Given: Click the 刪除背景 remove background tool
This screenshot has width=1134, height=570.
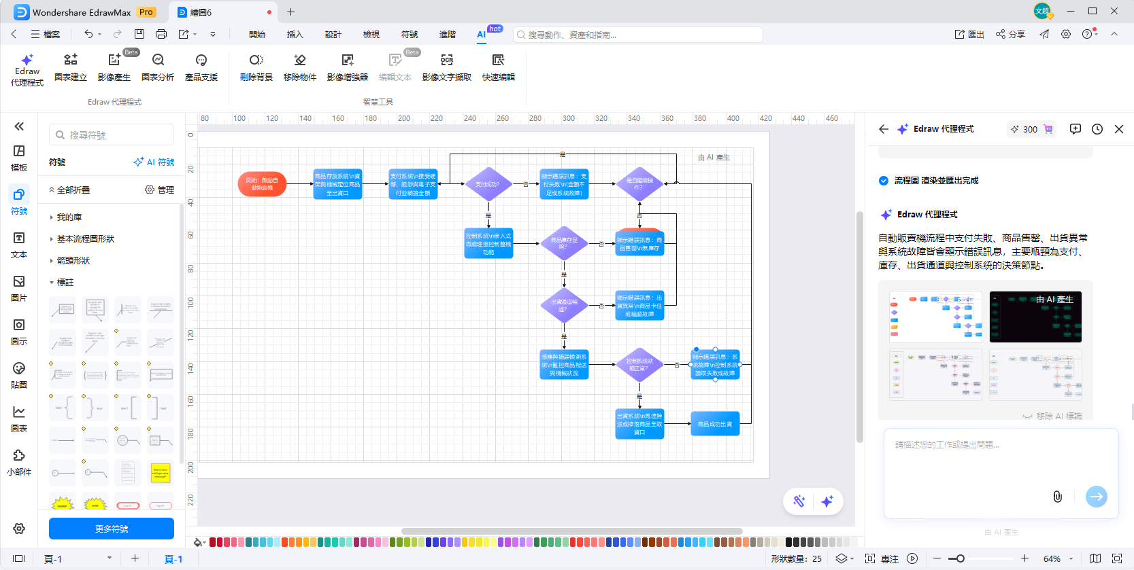Looking at the screenshot, I should click(x=256, y=67).
